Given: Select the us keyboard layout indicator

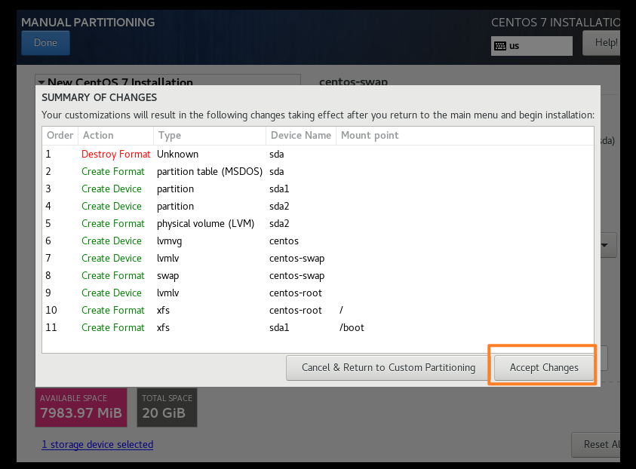Looking at the screenshot, I should point(531,46).
